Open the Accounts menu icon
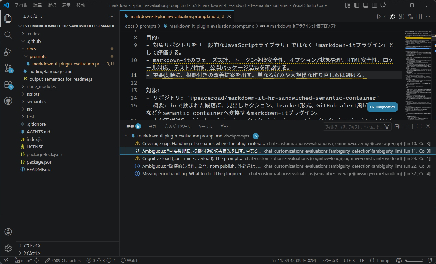436x264 pixels. (8, 232)
